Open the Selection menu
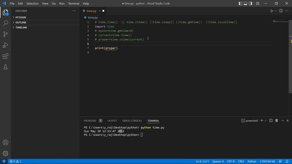The width and height of the screenshot is (292, 164). pos(32,4)
